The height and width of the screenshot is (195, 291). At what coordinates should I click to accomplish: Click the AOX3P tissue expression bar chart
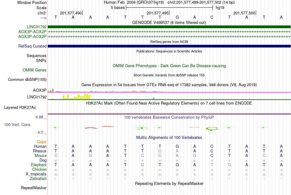tap(105, 90)
